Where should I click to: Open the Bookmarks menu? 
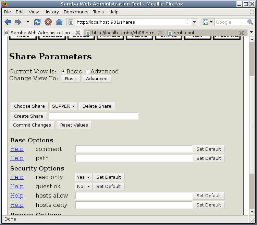pos(76,12)
